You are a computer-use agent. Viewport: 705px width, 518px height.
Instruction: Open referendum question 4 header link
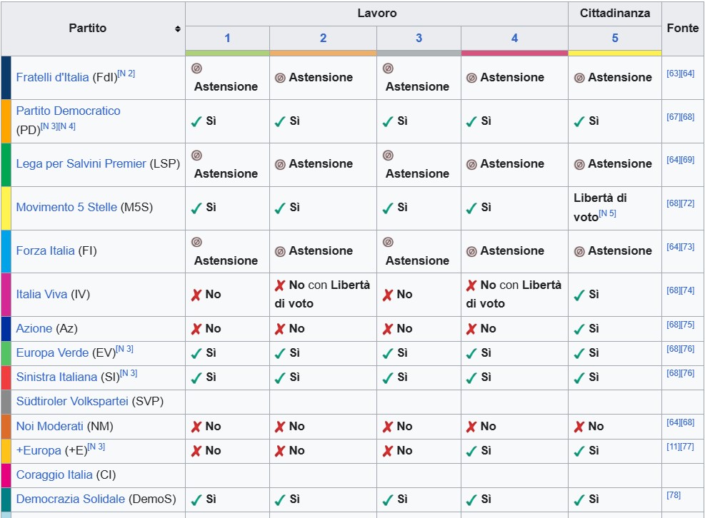(515, 39)
